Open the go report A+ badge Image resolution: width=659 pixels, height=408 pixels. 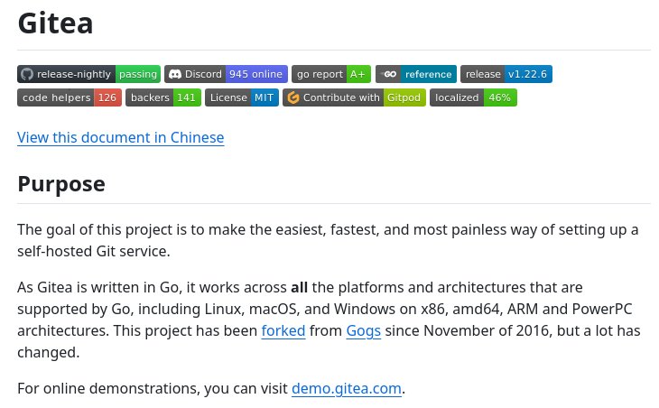330,74
